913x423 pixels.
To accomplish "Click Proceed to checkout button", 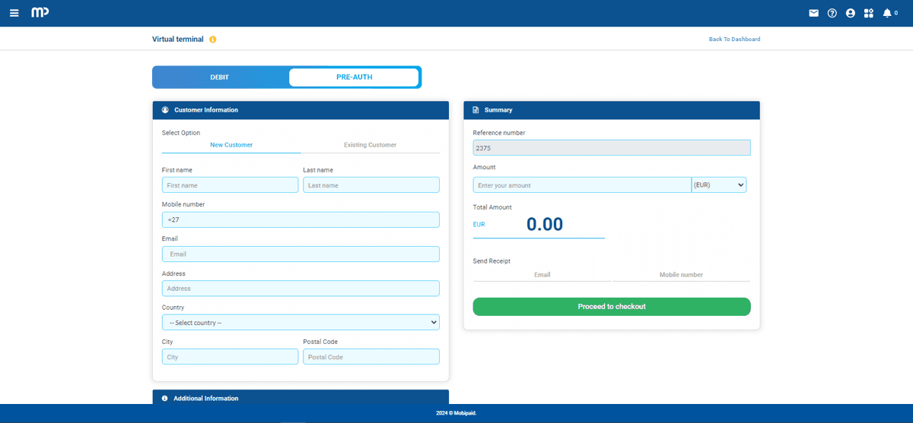I will (x=611, y=307).
